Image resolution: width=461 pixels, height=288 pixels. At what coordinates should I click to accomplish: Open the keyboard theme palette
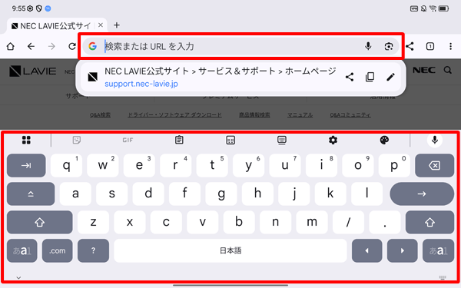(x=384, y=141)
